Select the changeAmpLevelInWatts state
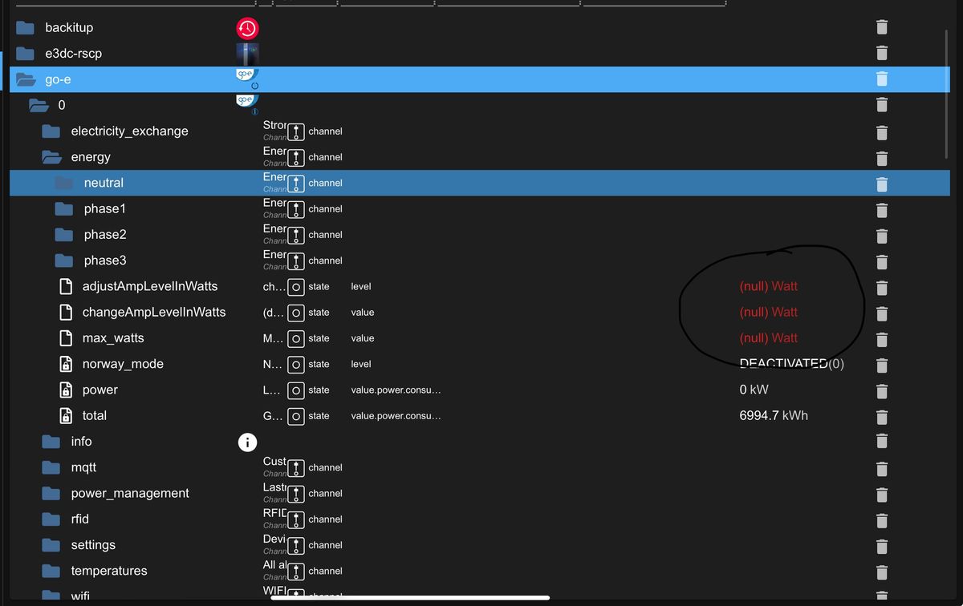Image resolution: width=963 pixels, height=606 pixels. tap(154, 312)
